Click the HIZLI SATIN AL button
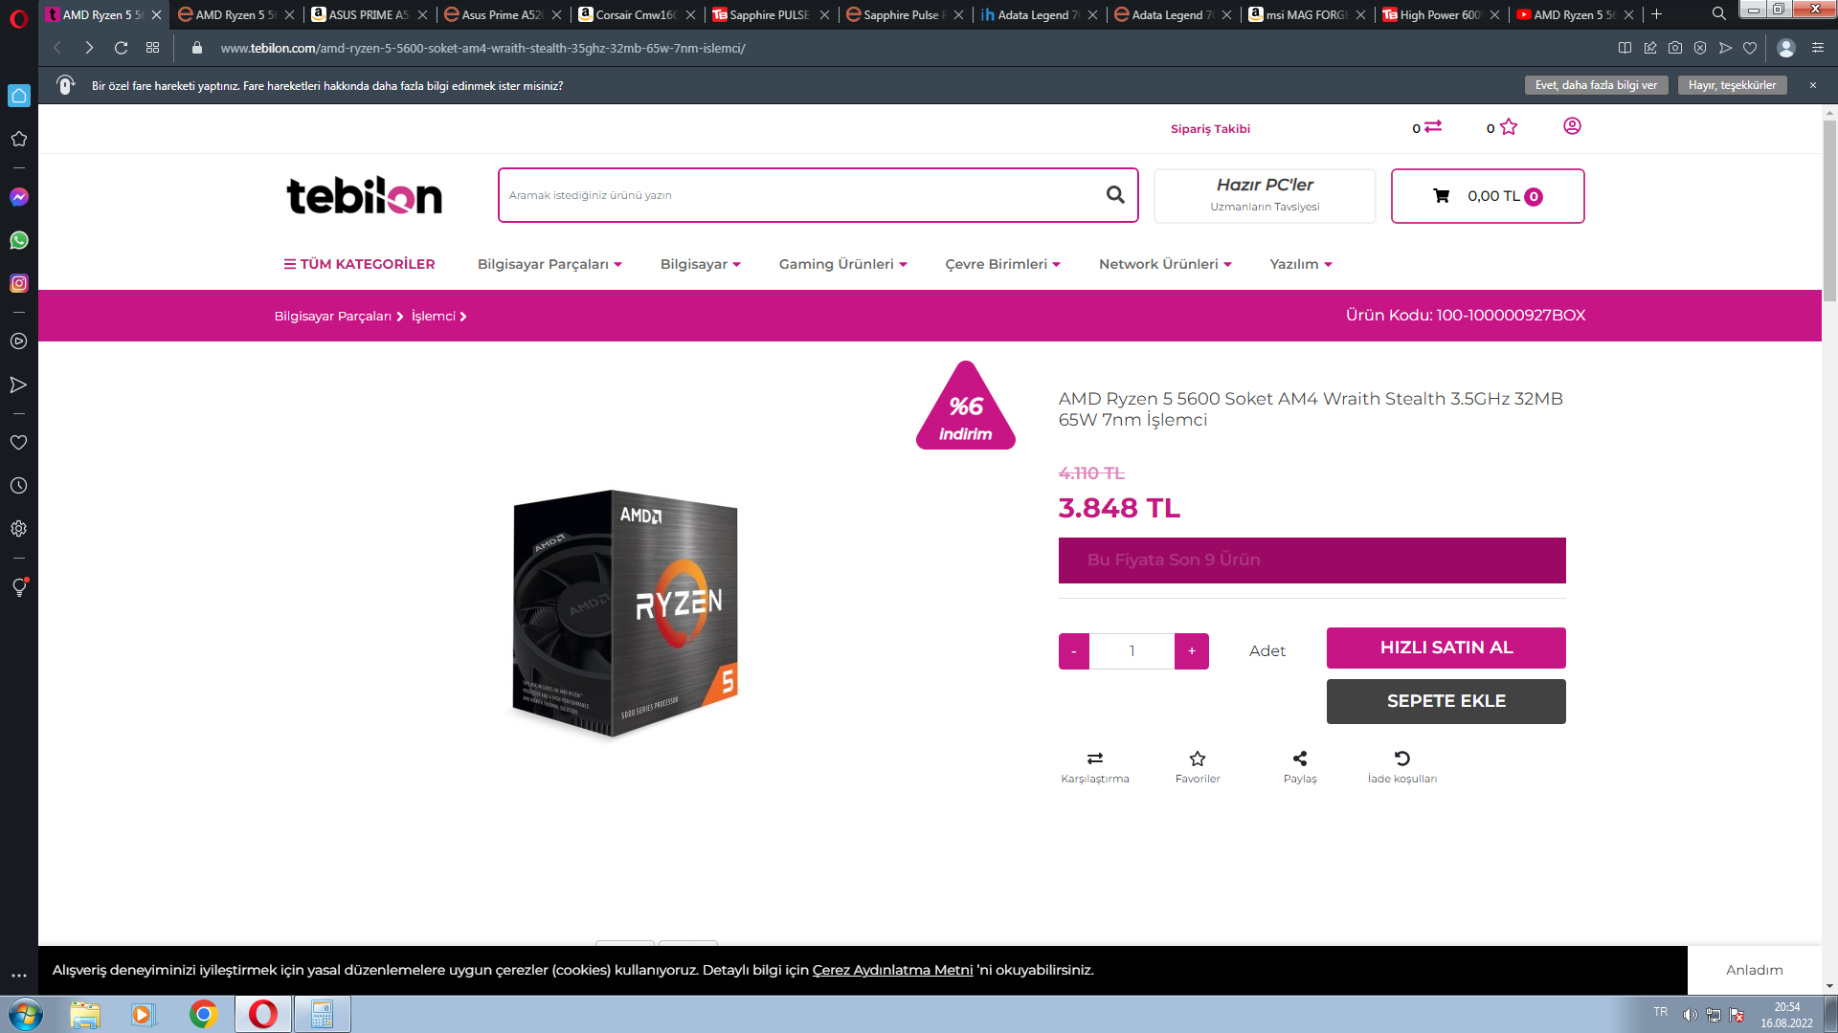Image resolution: width=1838 pixels, height=1033 pixels. tap(1446, 648)
